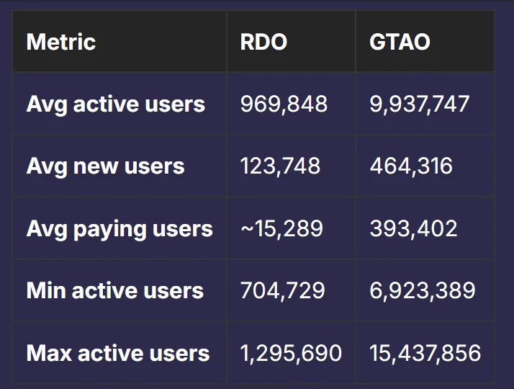Pick the GTAO new users value 464,316

pyautogui.click(x=411, y=166)
